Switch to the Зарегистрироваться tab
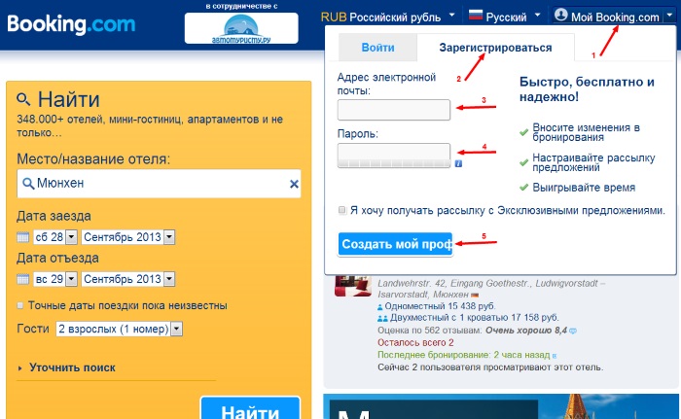Viewport: 681px width, 419px height. coord(495,48)
